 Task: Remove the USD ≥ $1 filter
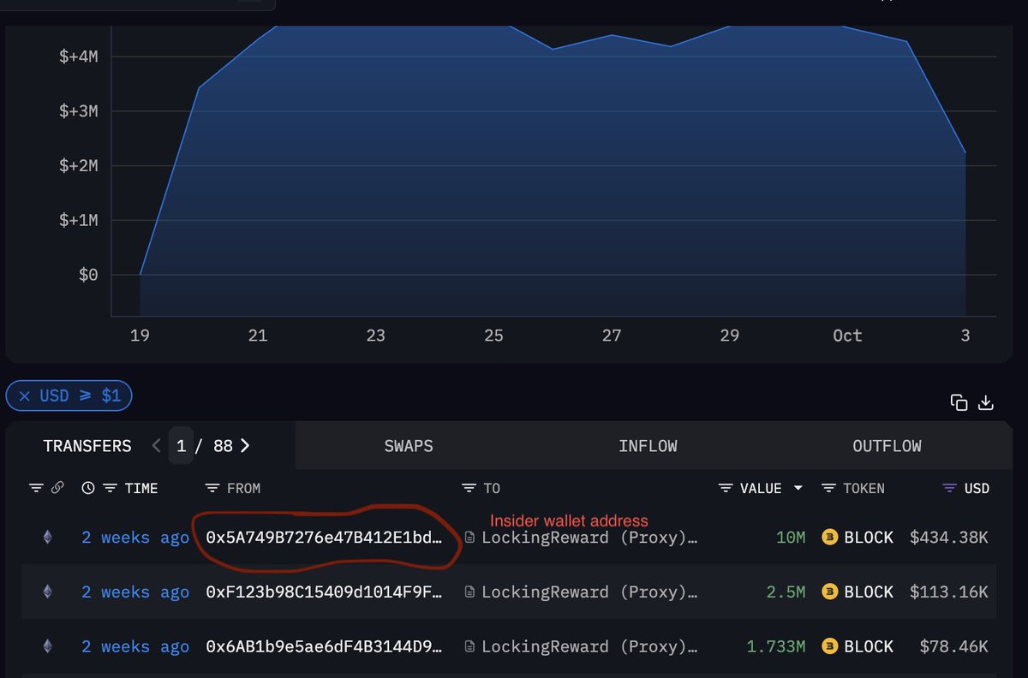point(26,395)
